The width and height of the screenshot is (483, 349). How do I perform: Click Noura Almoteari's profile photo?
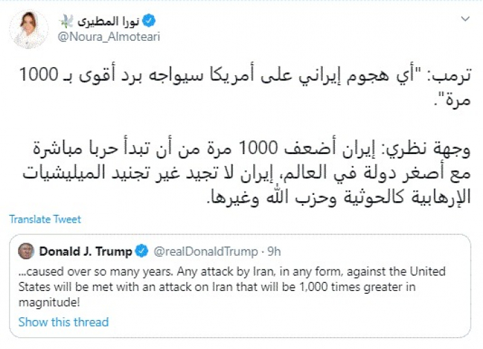(31, 30)
